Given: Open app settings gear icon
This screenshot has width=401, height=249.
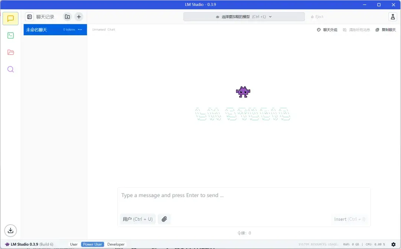Looking at the screenshot, I should (393, 245).
